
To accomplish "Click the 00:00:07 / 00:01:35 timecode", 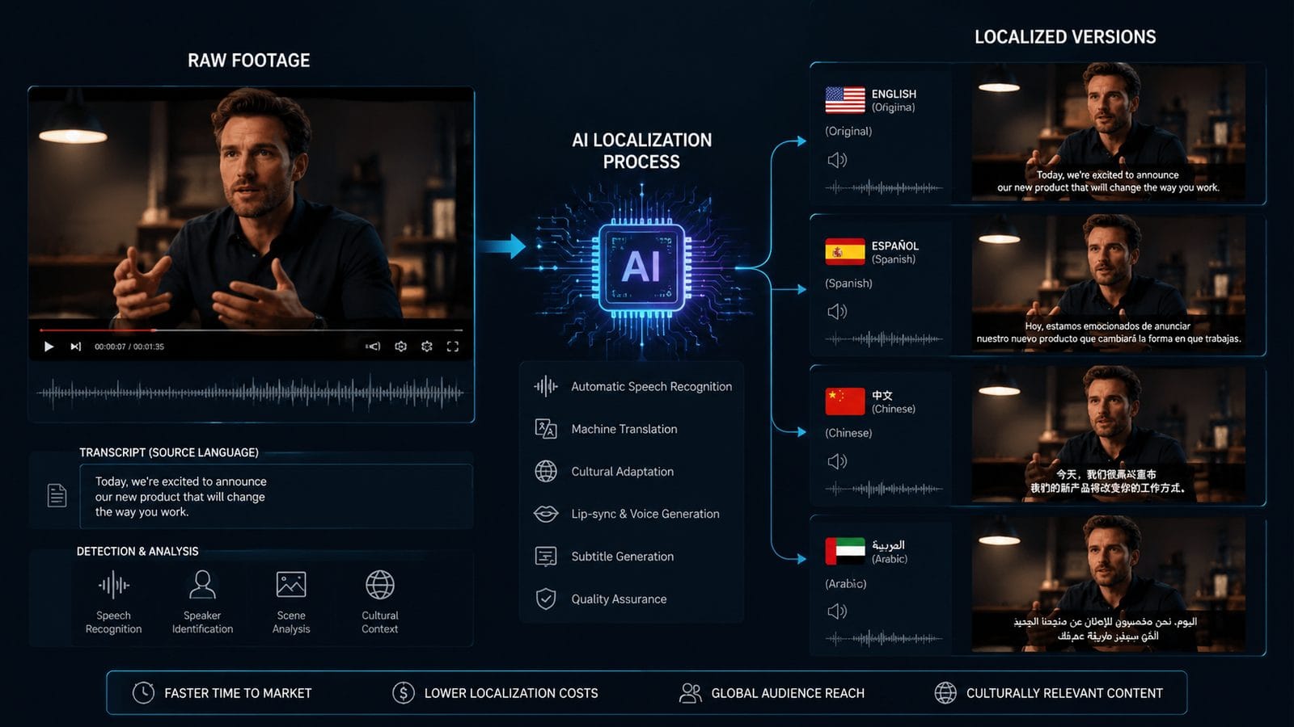I will coord(129,347).
